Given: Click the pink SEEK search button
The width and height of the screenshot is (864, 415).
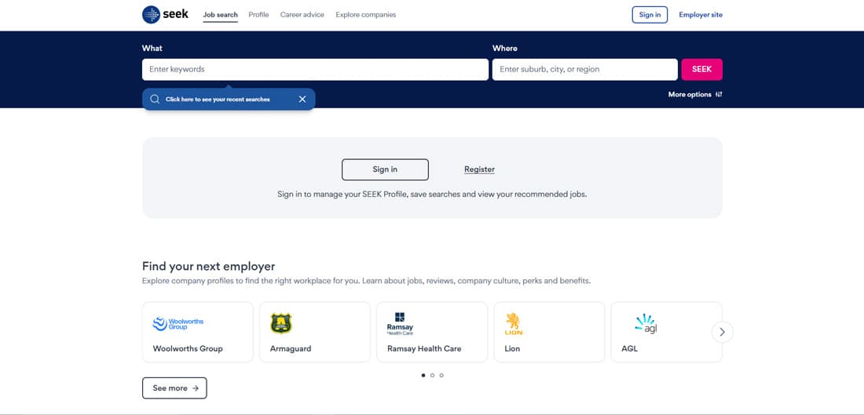Looking at the screenshot, I should click(x=701, y=69).
